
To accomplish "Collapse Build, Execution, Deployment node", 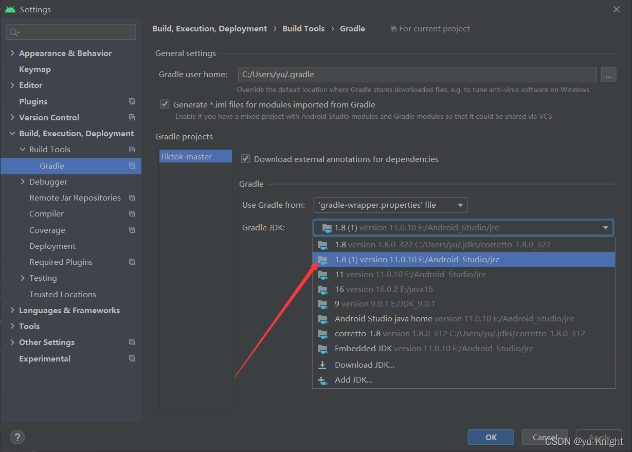I will (13, 134).
